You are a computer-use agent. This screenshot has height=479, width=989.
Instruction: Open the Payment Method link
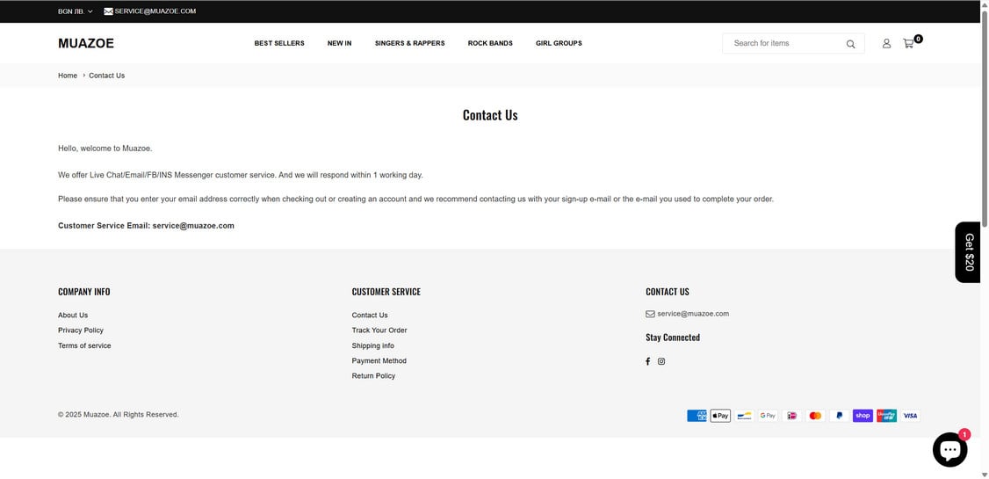click(x=379, y=361)
